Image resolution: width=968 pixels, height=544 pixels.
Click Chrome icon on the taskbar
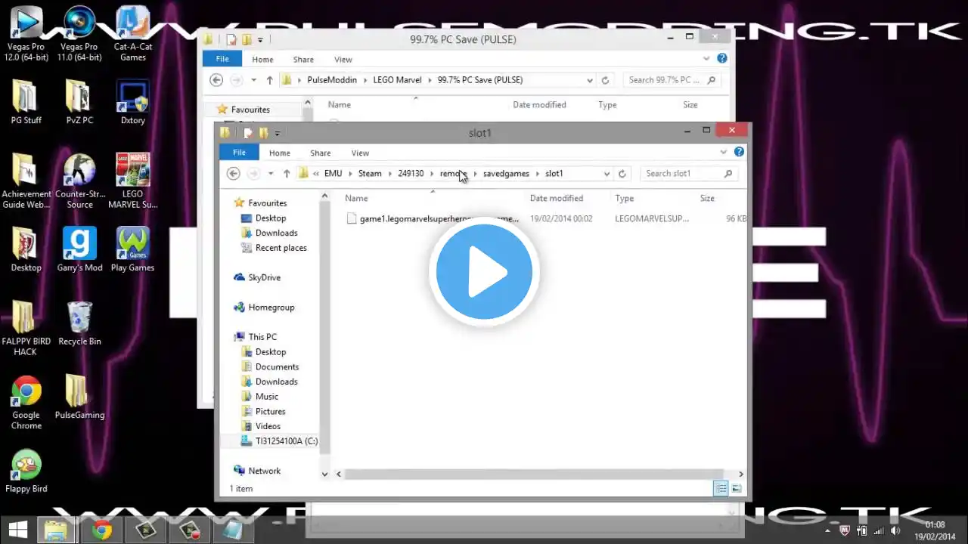[102, 530]
